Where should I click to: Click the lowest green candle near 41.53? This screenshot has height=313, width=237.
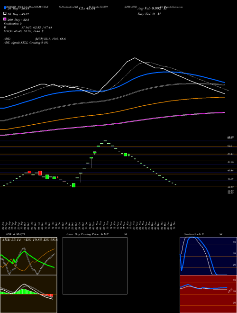(73, 185)
